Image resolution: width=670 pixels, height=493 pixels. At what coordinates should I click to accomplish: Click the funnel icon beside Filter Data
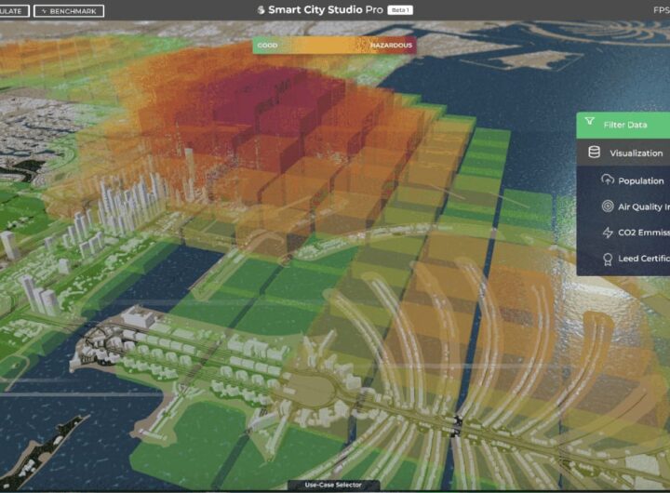(x=590, y=122)
